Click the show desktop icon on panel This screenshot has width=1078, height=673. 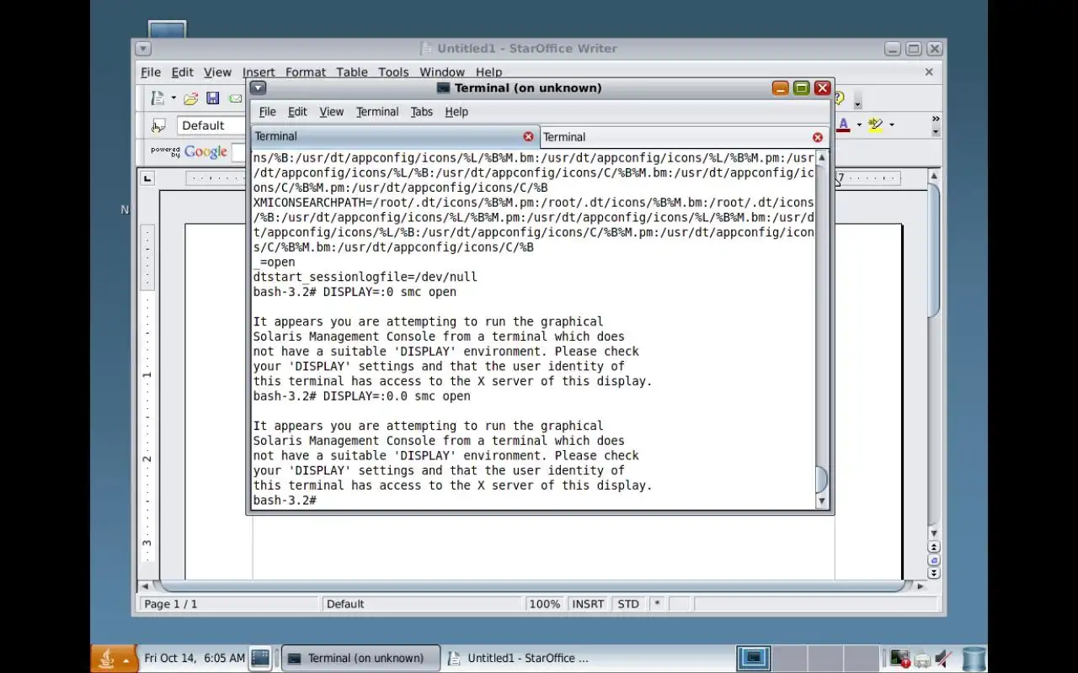(x=260, y=658)
